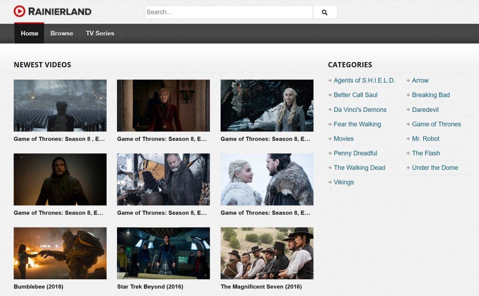479x296 pixels.
Task: Open the Movies category
Action: [344, 139]
